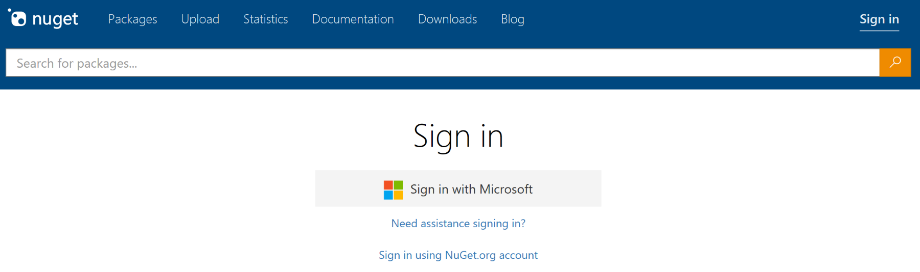Click the Microsoft four-color logo
This screenshot has height=272, width=920.
point(393,190)
